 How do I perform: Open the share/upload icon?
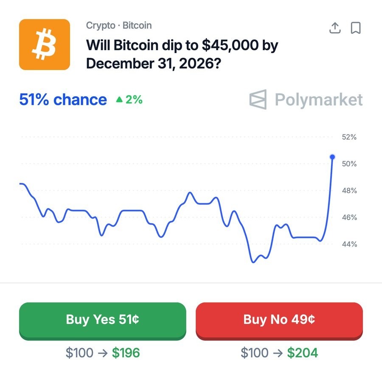[335, 28]
